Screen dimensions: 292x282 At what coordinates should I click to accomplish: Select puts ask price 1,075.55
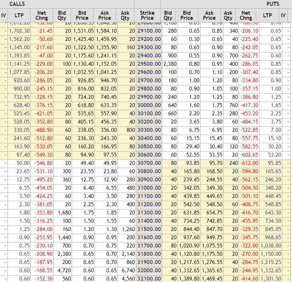212,246
